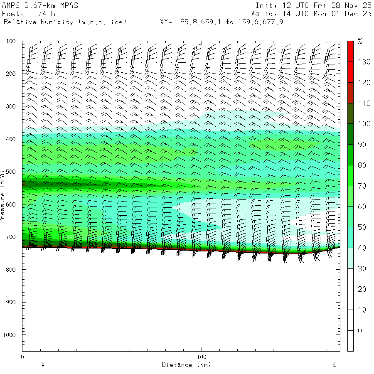Click the turquoise 40-50 colorbar segment

(350, 238)
